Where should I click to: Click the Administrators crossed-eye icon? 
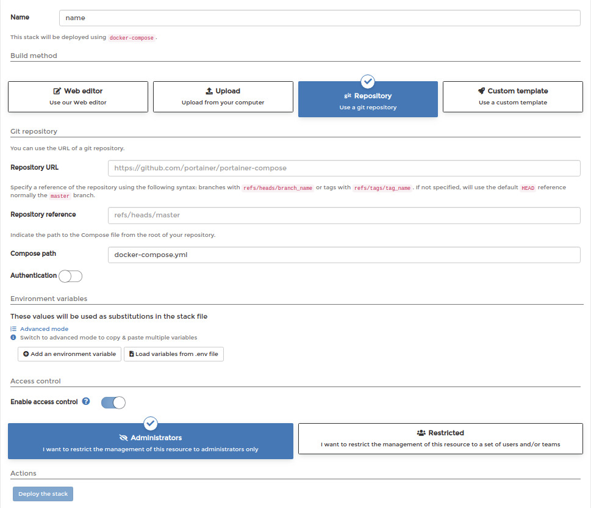123,438
